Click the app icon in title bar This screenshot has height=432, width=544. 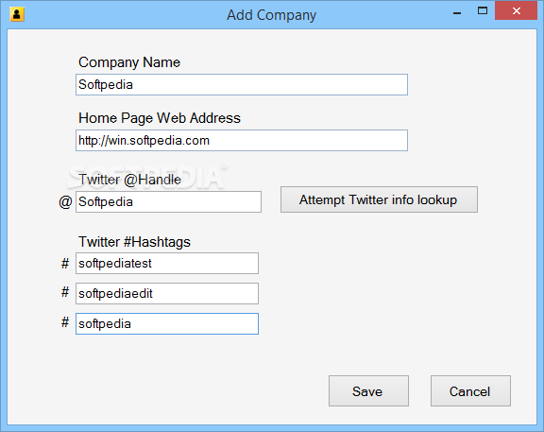click(x=17, y=14)
